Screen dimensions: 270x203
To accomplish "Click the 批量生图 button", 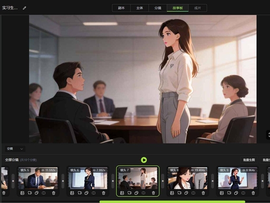I will click(249, 160).
